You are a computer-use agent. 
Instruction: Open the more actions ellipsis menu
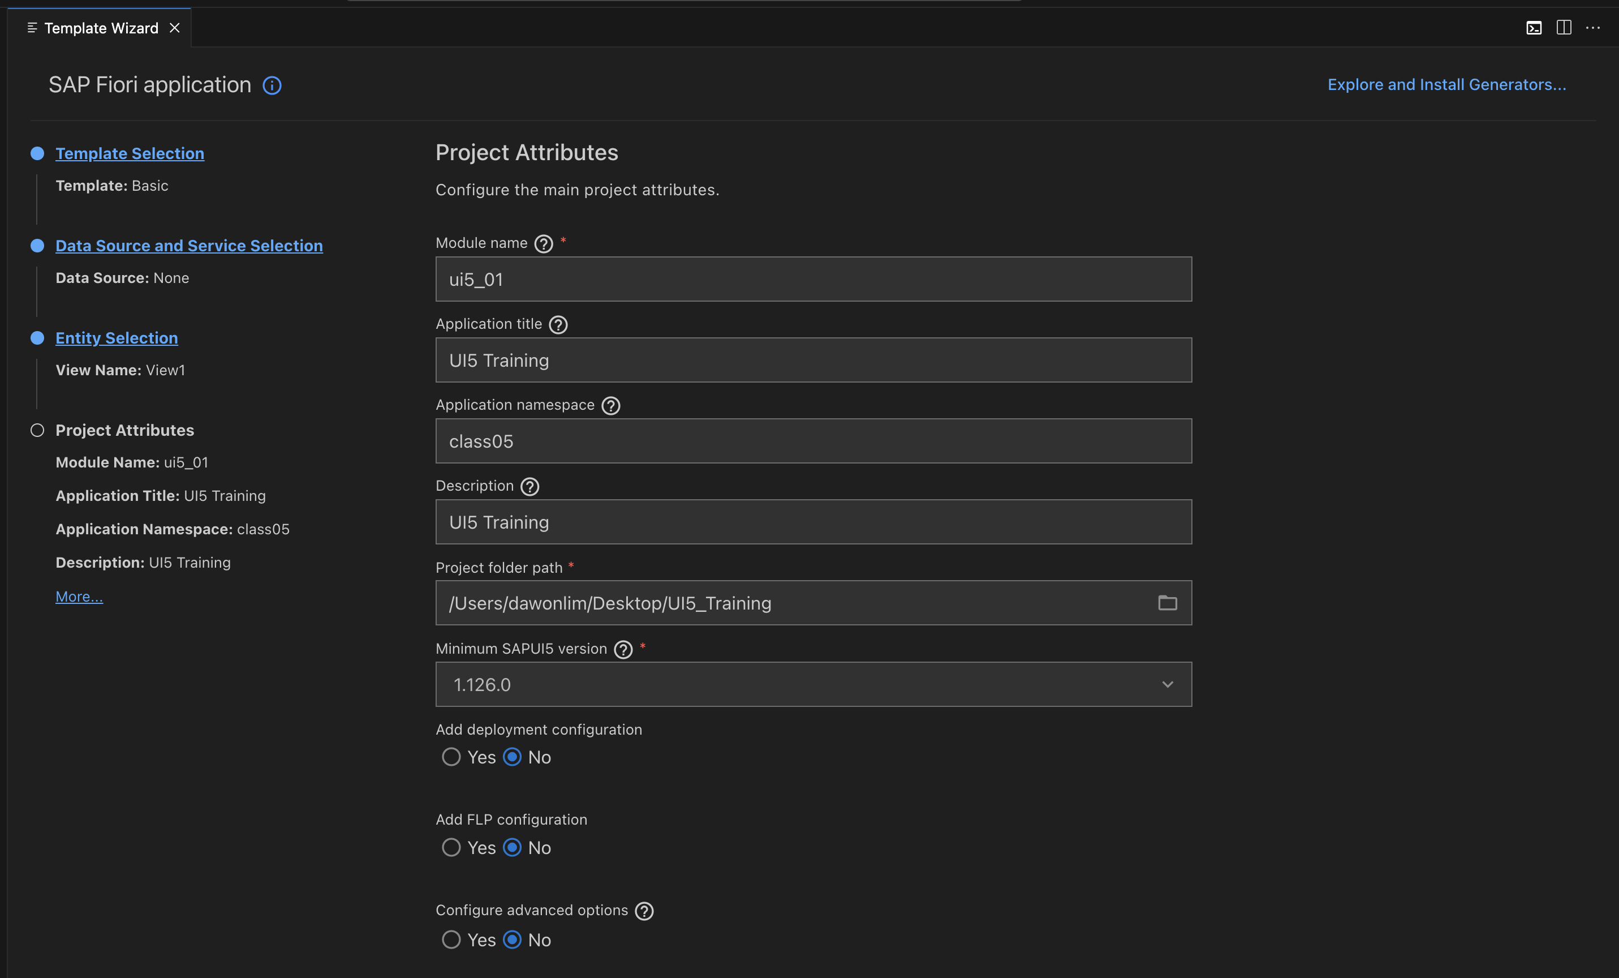click(x=1593, y=28)
